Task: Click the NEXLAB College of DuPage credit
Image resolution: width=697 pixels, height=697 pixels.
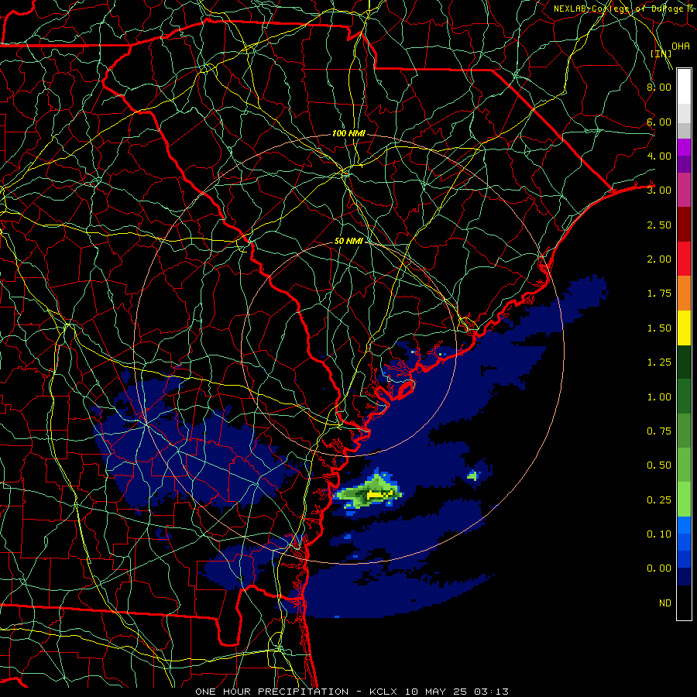Action: [624, 9]
